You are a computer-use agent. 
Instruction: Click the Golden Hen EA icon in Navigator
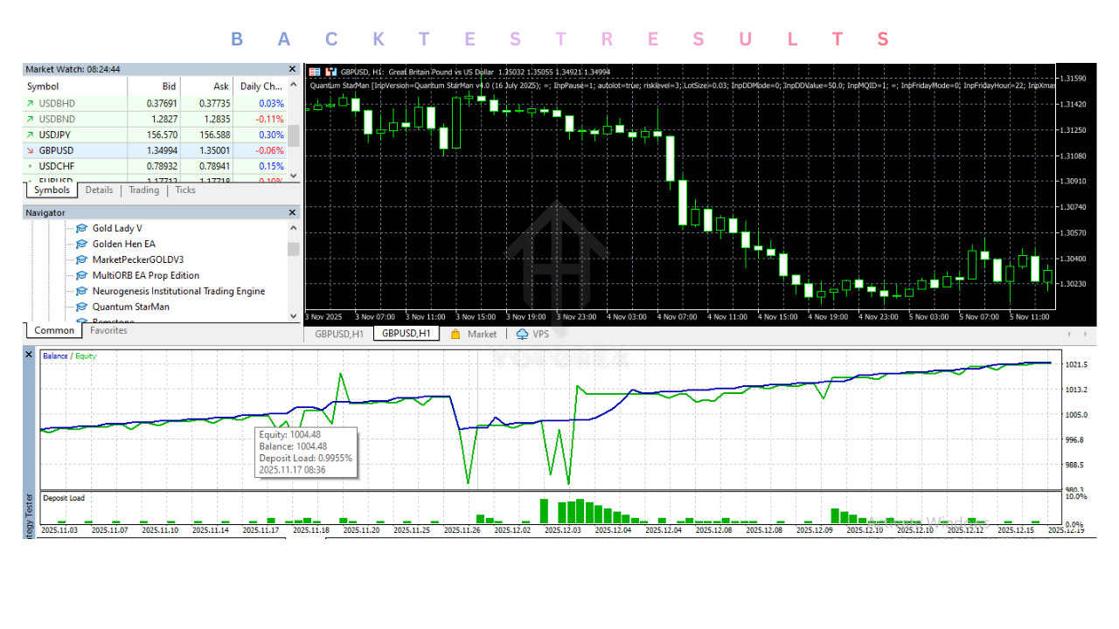82,244
